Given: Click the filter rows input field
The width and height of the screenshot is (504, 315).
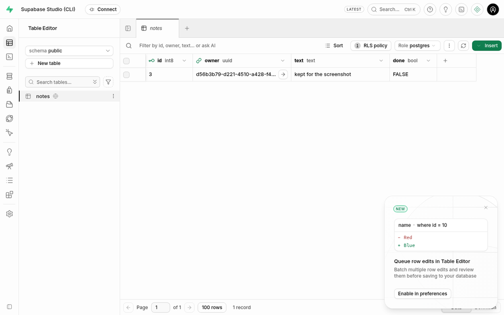Looking at the screenshot, I should coord(225,46).
